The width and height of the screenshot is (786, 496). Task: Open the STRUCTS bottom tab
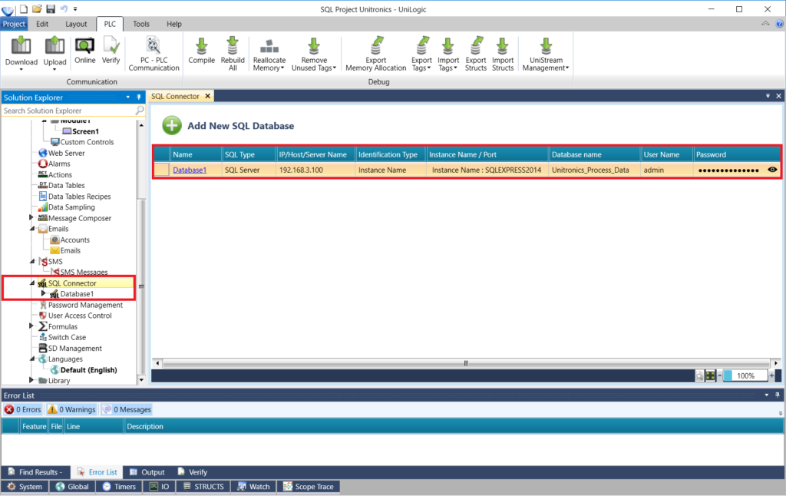tap(203, 487)
